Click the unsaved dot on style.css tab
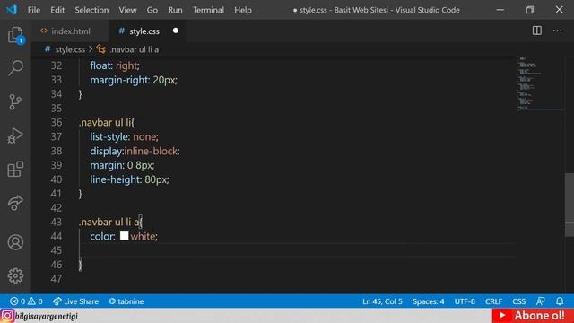Image resolution: width=574 pixels, height=323 pixels. tap(176, 31)
